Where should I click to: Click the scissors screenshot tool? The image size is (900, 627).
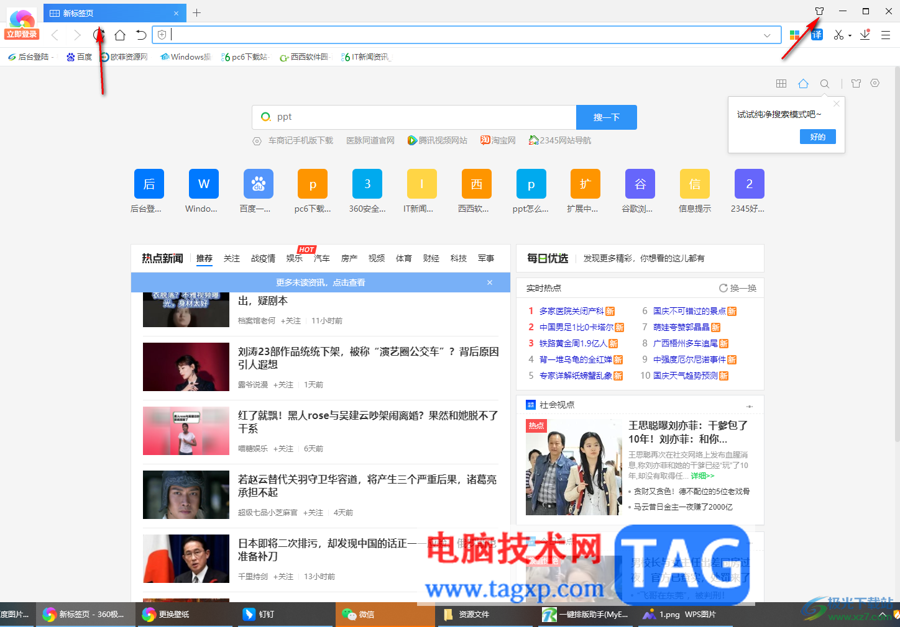(x=838, y=35)
